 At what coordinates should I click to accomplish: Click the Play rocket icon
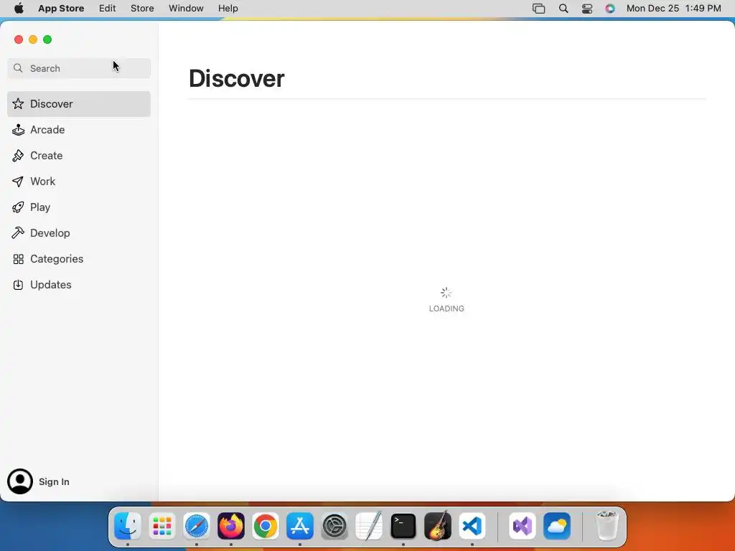coord(18,207)
